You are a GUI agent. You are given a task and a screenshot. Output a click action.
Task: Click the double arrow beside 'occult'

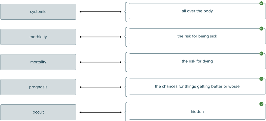pos(101,112)
